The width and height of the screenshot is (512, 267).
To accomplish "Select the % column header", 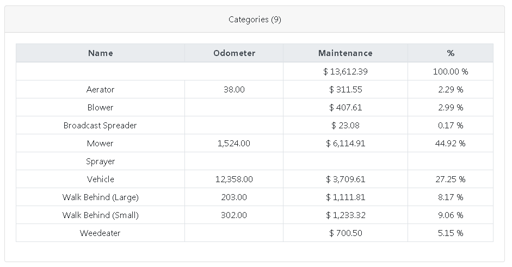I will pos(450,53).
